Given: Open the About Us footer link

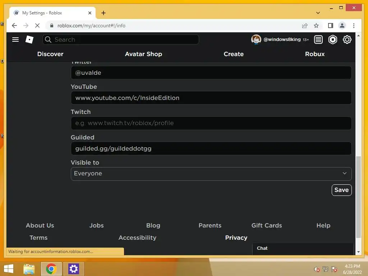Looking at the screenshot, I should 40,225.
